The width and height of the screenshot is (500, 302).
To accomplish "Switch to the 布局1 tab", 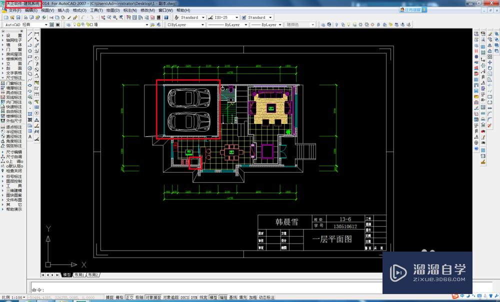I will [x=79, y=275].
